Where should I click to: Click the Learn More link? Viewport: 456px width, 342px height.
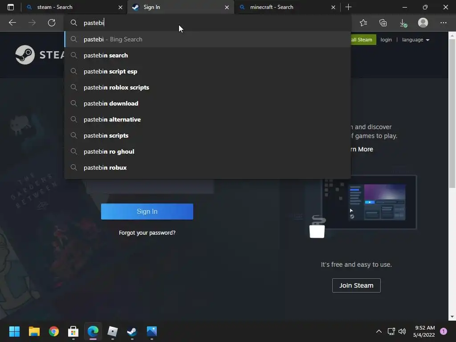(x=362, y=149)
